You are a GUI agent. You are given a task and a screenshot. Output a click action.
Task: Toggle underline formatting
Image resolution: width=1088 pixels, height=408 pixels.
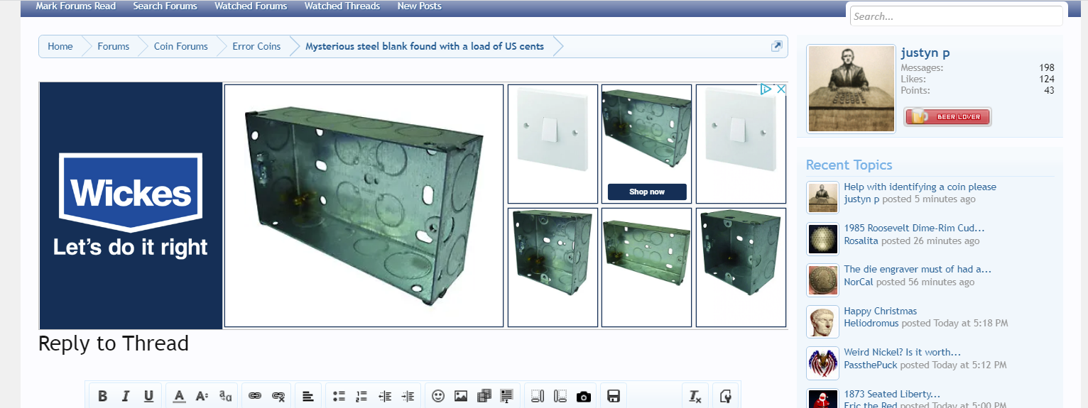pyautogui.click(x=148, y=396)
